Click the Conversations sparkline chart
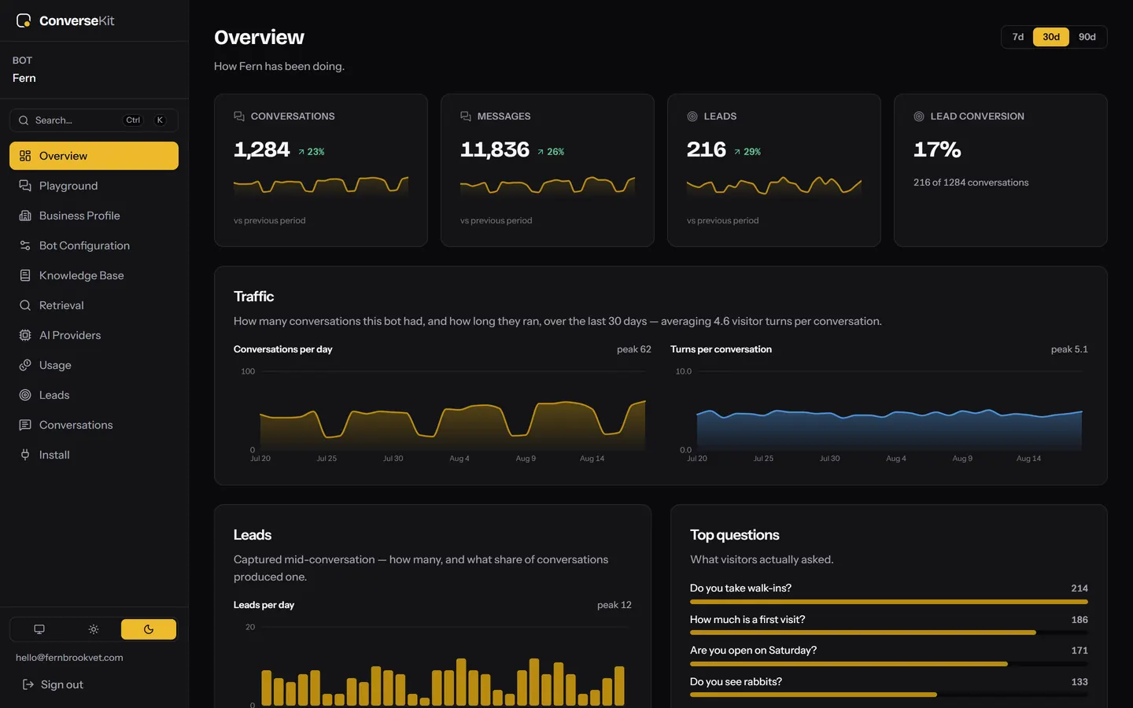This screenshot has height=708, width=1133. point(321,186)
